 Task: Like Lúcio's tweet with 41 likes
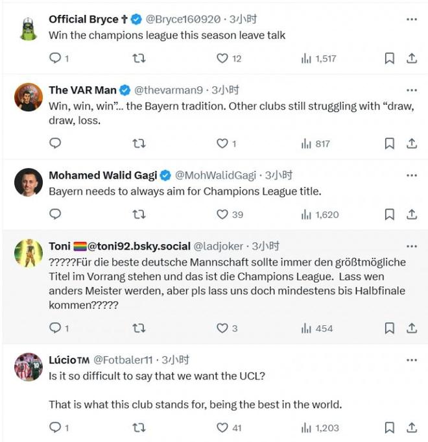pyautogui.click(x=222, y=428)
